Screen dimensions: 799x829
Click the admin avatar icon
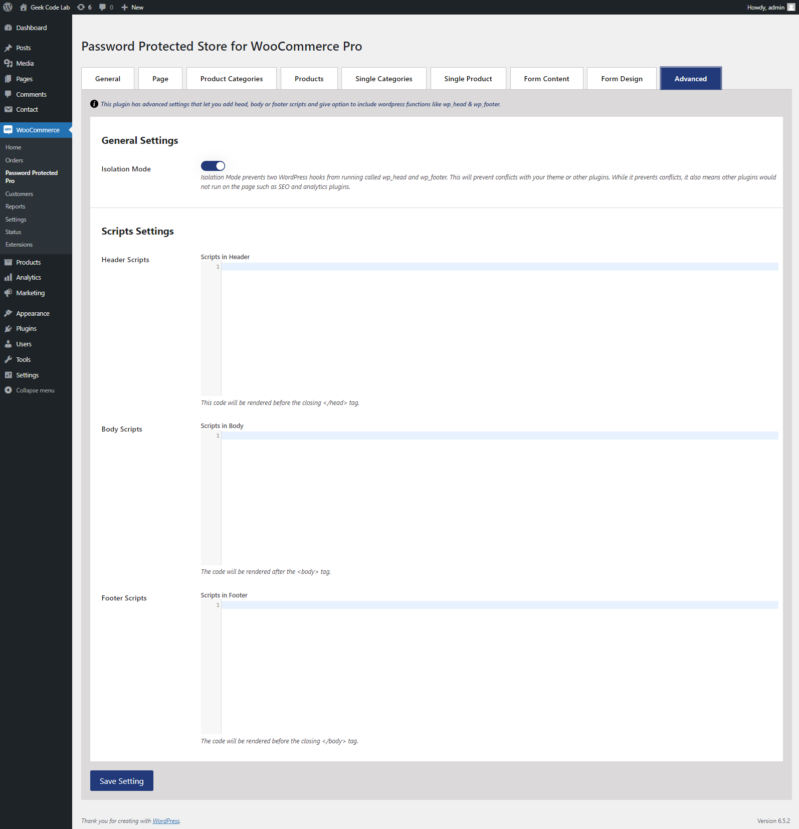[x=791, y=7]
